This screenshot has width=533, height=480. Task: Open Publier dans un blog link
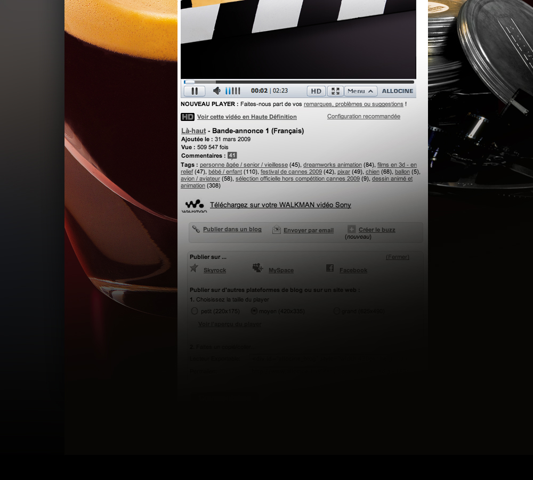[x=232, y=229]
